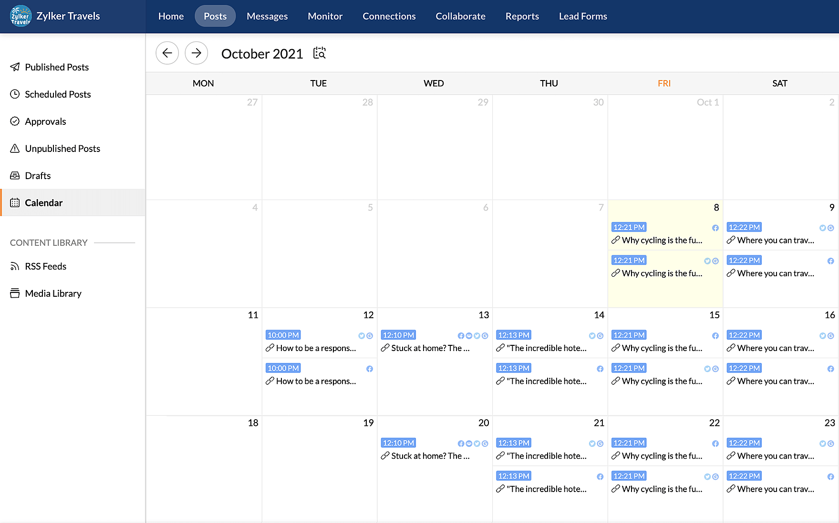This screenshot has height=523, width=839.
Task: Go to the Connections tab
Action: [389, 16]
